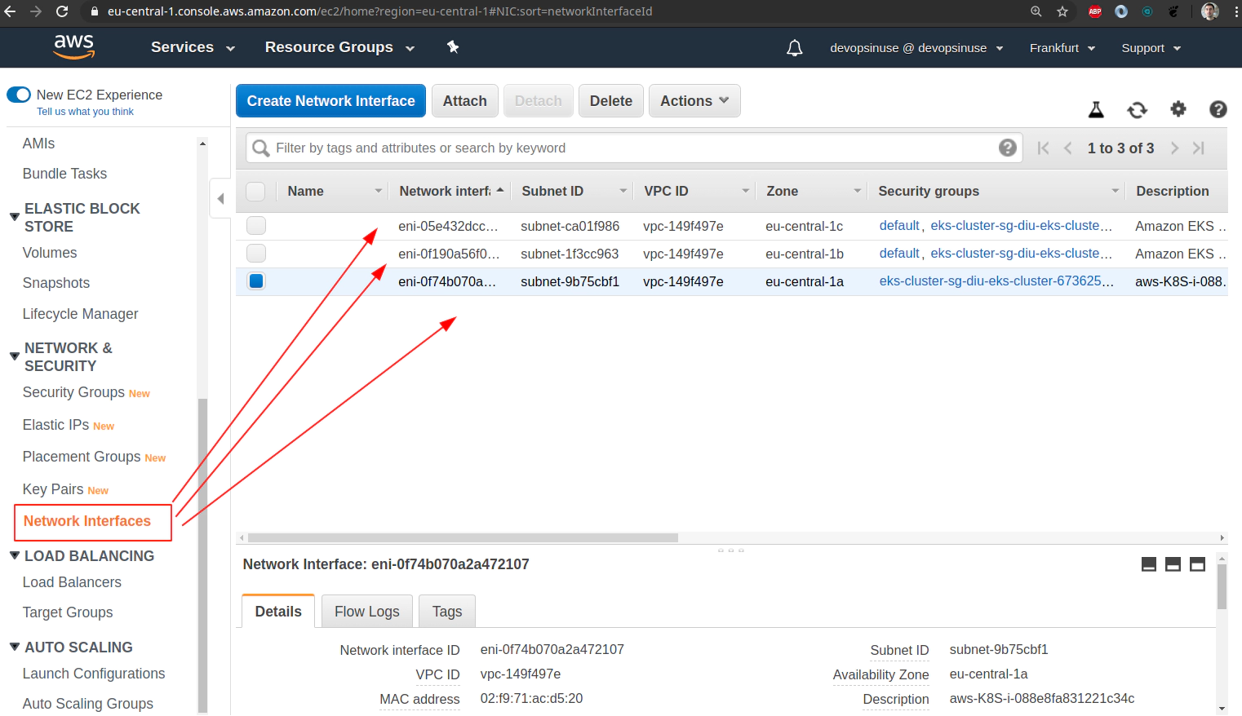The height and width of the screenshot is (716, 1242).
Task: Click Create Network Interface button
Action: click(x=330, y=101)
